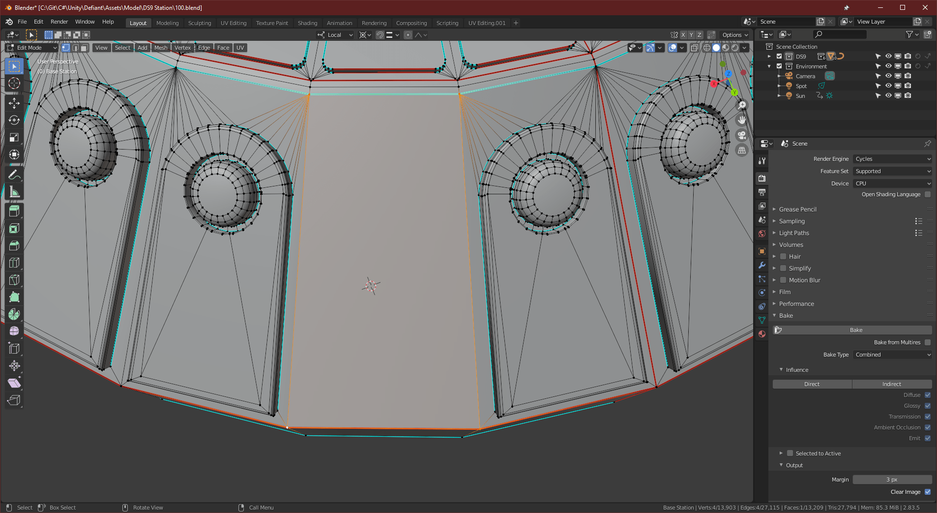Open the Material properties tab icon
Image resolution: width=937 pixels, height=513 pixels.
pyautogui.click(x=762, y=334)
